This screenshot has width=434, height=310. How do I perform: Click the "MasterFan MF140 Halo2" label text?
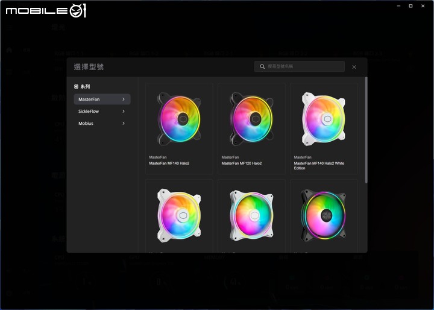pyautogui.click(x=169, y=163)
